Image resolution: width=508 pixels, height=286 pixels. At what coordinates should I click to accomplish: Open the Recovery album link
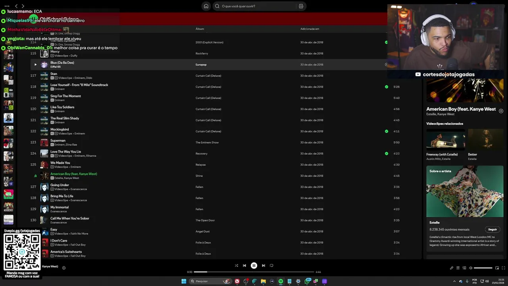pos(202,154)
